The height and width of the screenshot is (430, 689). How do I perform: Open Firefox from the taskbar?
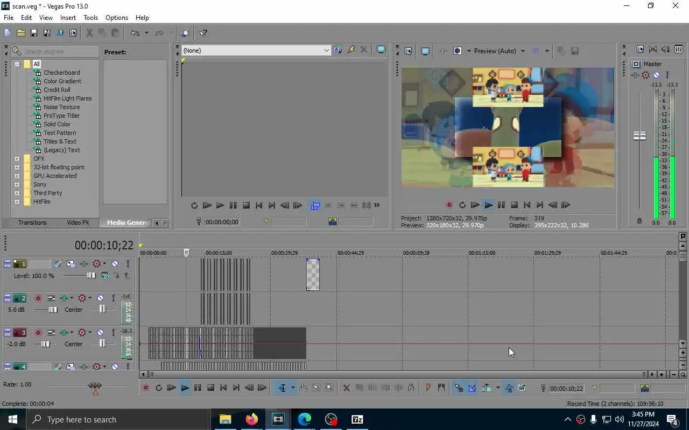(251, 419)
